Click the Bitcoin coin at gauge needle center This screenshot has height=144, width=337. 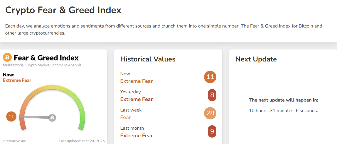[52, 118]
